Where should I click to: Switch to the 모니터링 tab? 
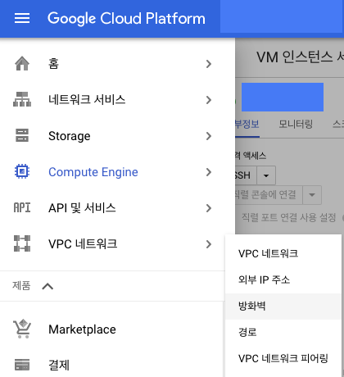(x=296, y=125)
